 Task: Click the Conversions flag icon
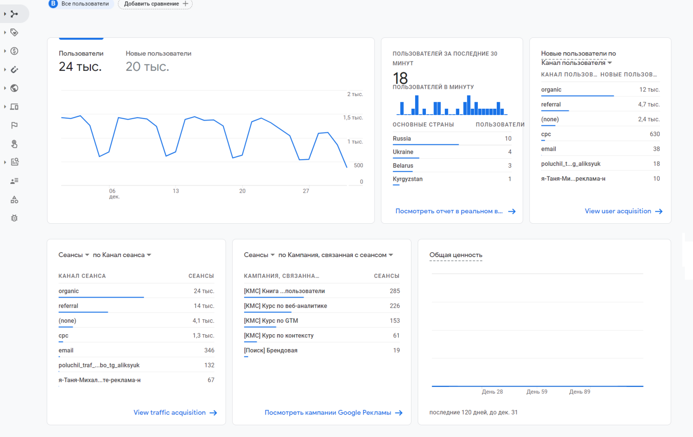point(14,125)
